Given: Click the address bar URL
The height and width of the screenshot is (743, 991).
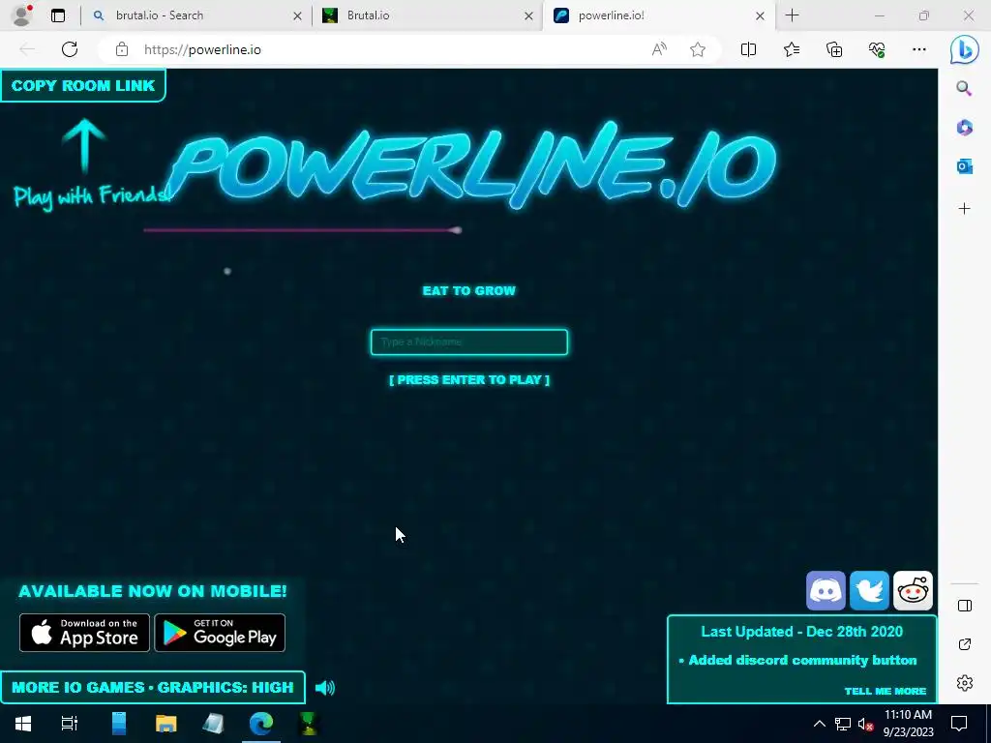Looking at the screenshot, I should point(202,50).
